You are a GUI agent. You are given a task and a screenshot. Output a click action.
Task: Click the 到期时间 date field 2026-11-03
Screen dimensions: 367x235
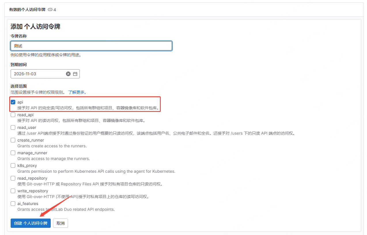point(37,74)
